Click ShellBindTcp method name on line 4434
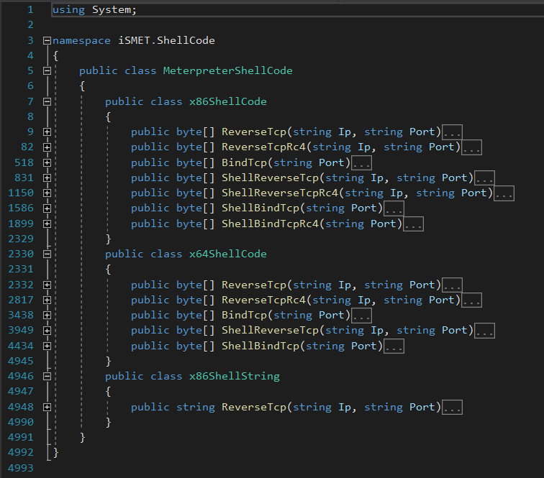 coord(260,346)
